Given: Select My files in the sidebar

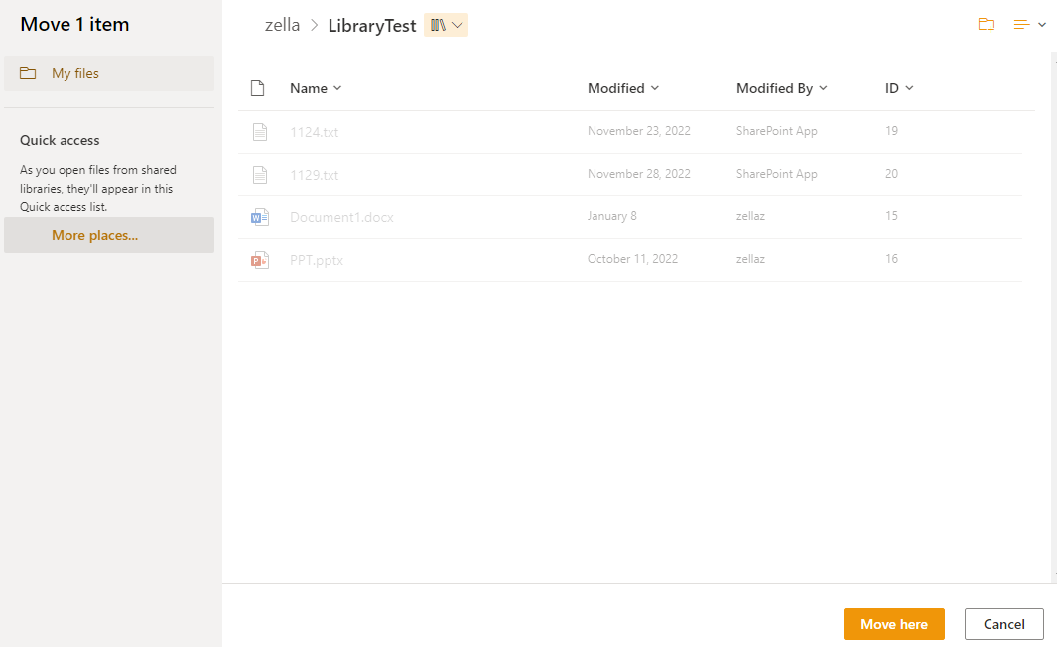Looking at the screenshot, I should click(109, 73).
